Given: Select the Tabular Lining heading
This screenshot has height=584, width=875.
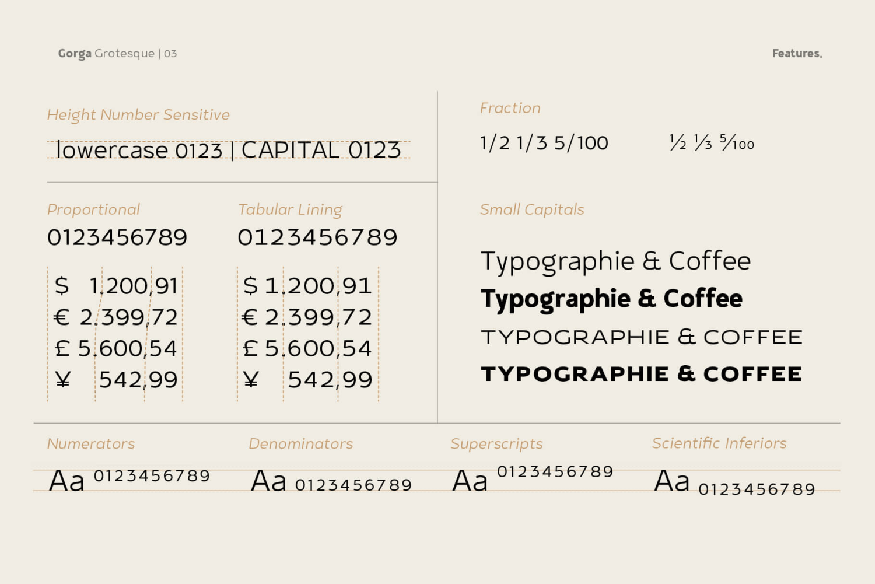Looking at the screenshot, I should pos(290,209).
